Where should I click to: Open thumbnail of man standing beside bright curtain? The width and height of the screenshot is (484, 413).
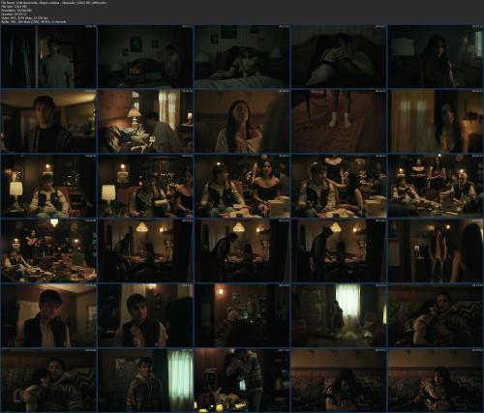(x=145, y=380)
